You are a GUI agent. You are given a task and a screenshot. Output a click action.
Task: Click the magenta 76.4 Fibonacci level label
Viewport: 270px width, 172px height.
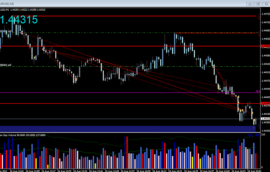257,92
